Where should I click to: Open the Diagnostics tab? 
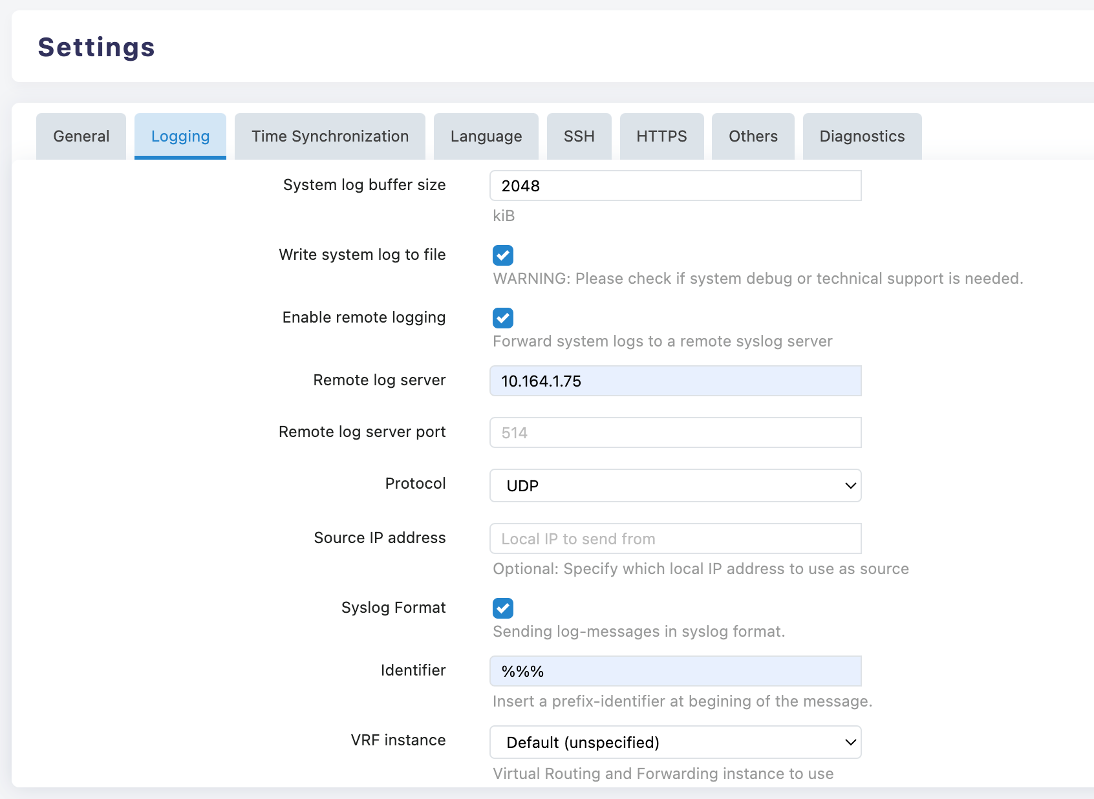tap(862, 136)
